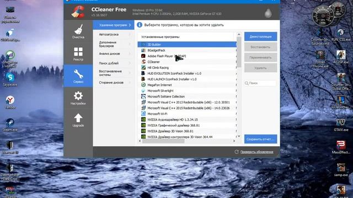Click the Удалить button
The height and width of the screenshot is (198, 353).
260,68
